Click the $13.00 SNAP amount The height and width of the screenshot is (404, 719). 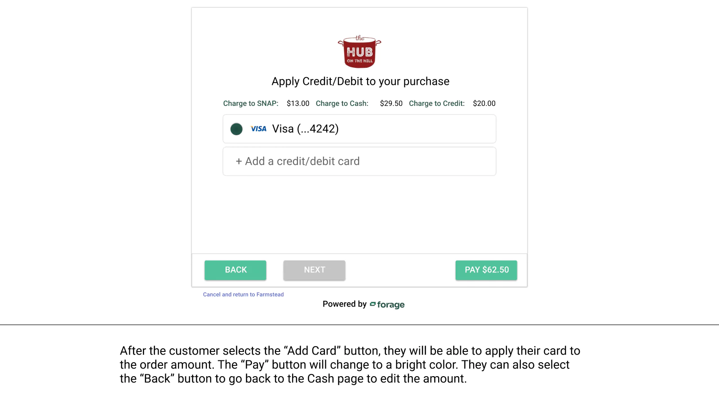click(298, 103)
